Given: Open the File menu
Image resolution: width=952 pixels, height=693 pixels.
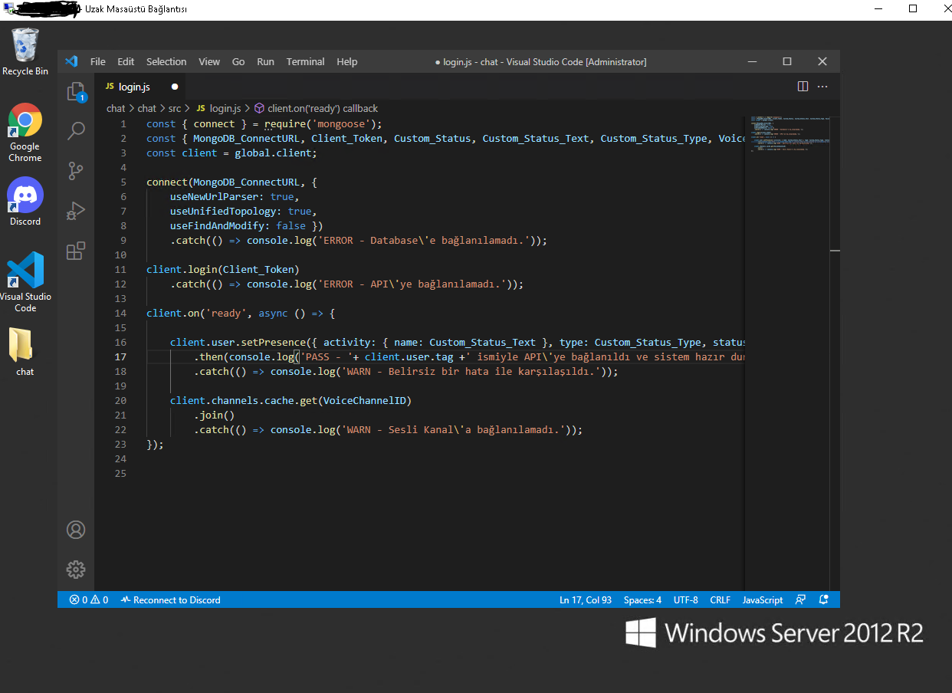Looking at the screenshot, I should pos(98,61).
